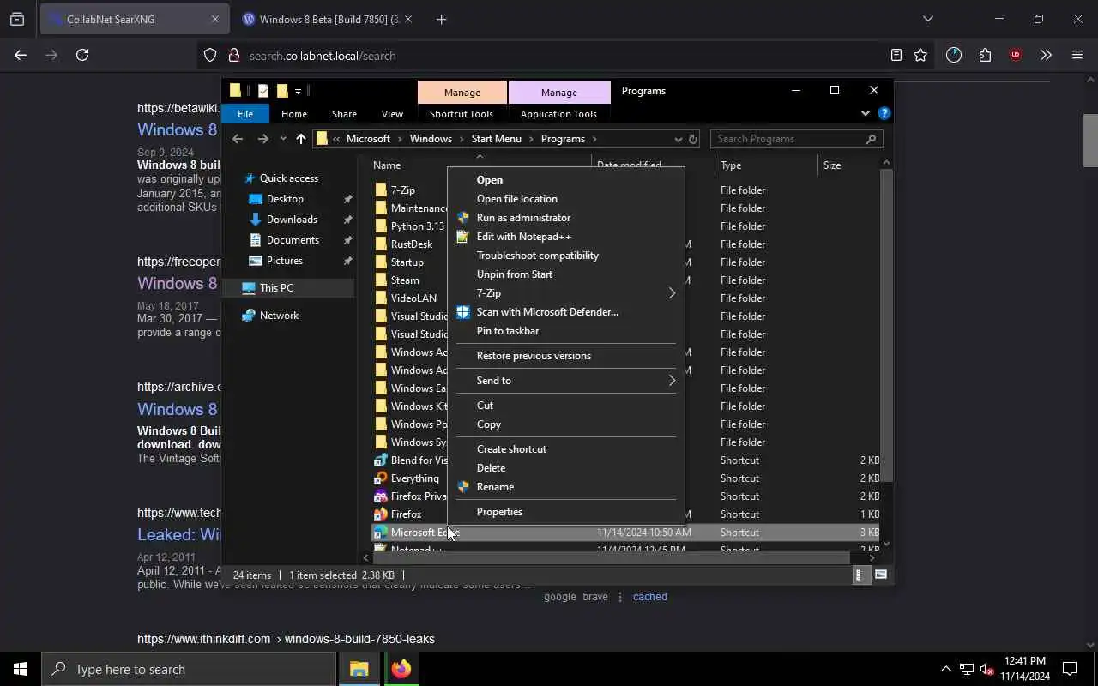Click the Explorer Help question mark icon

[x=884, y=113]
